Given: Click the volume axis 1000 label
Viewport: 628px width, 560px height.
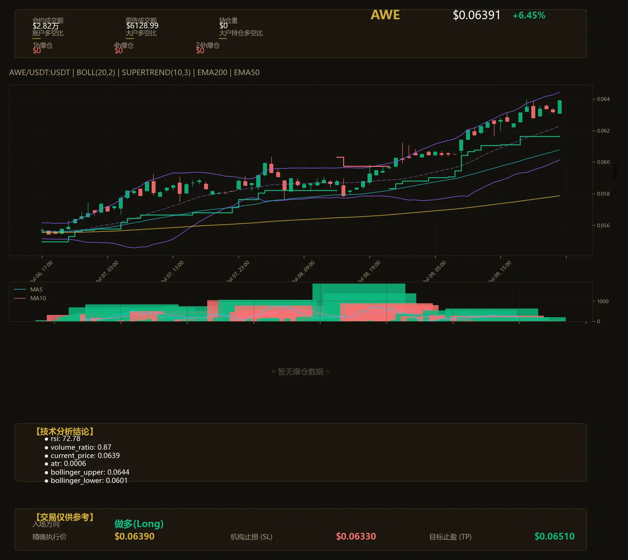Looking at the screenshot, I should tap(603, 301).
